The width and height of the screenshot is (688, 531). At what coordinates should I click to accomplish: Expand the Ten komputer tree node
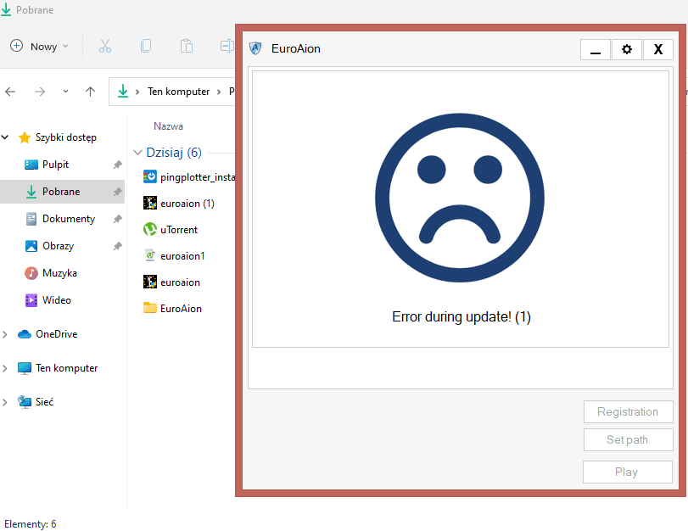7,368
